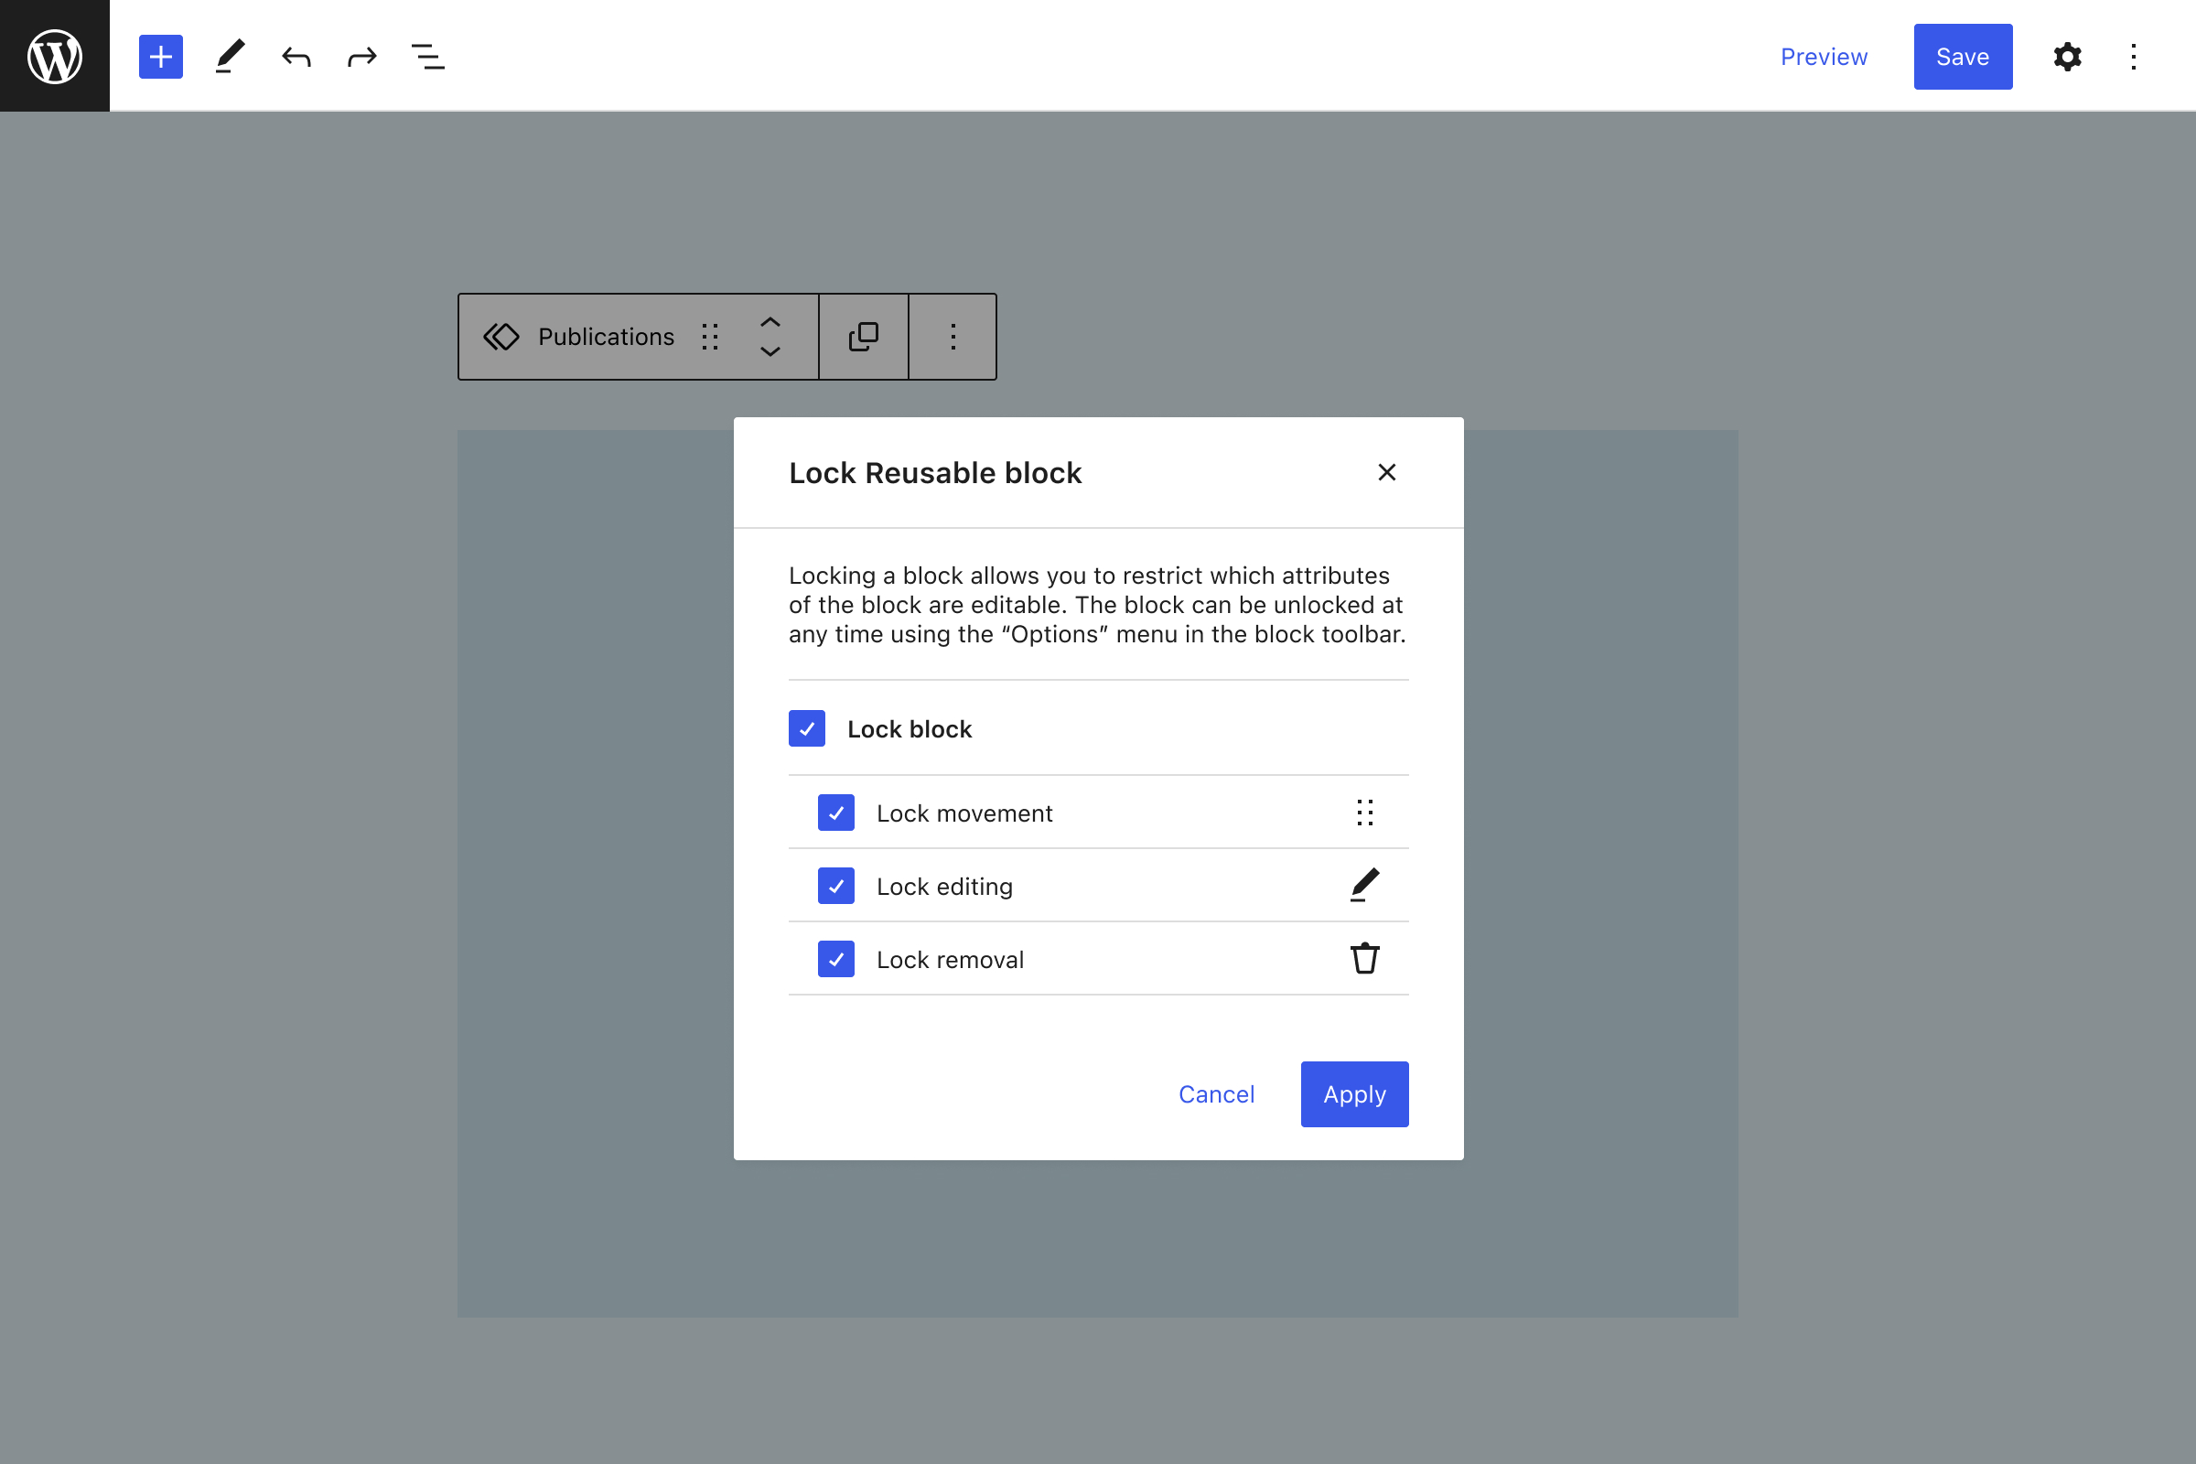Move block down with chevron
The height and width of the screenshot is (1464, 2196).
pos(770,351)
